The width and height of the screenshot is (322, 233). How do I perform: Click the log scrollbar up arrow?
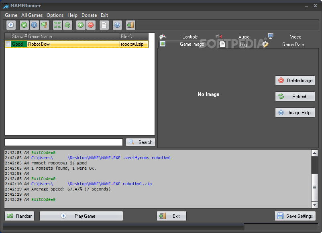pyautogui.click(x=314, y=153)
